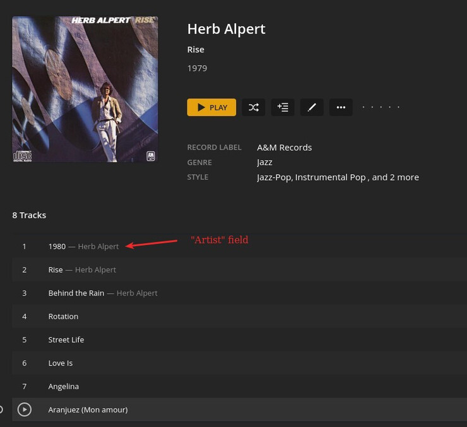
Task: Open the Jazz genre link
Action: (264, 162)
